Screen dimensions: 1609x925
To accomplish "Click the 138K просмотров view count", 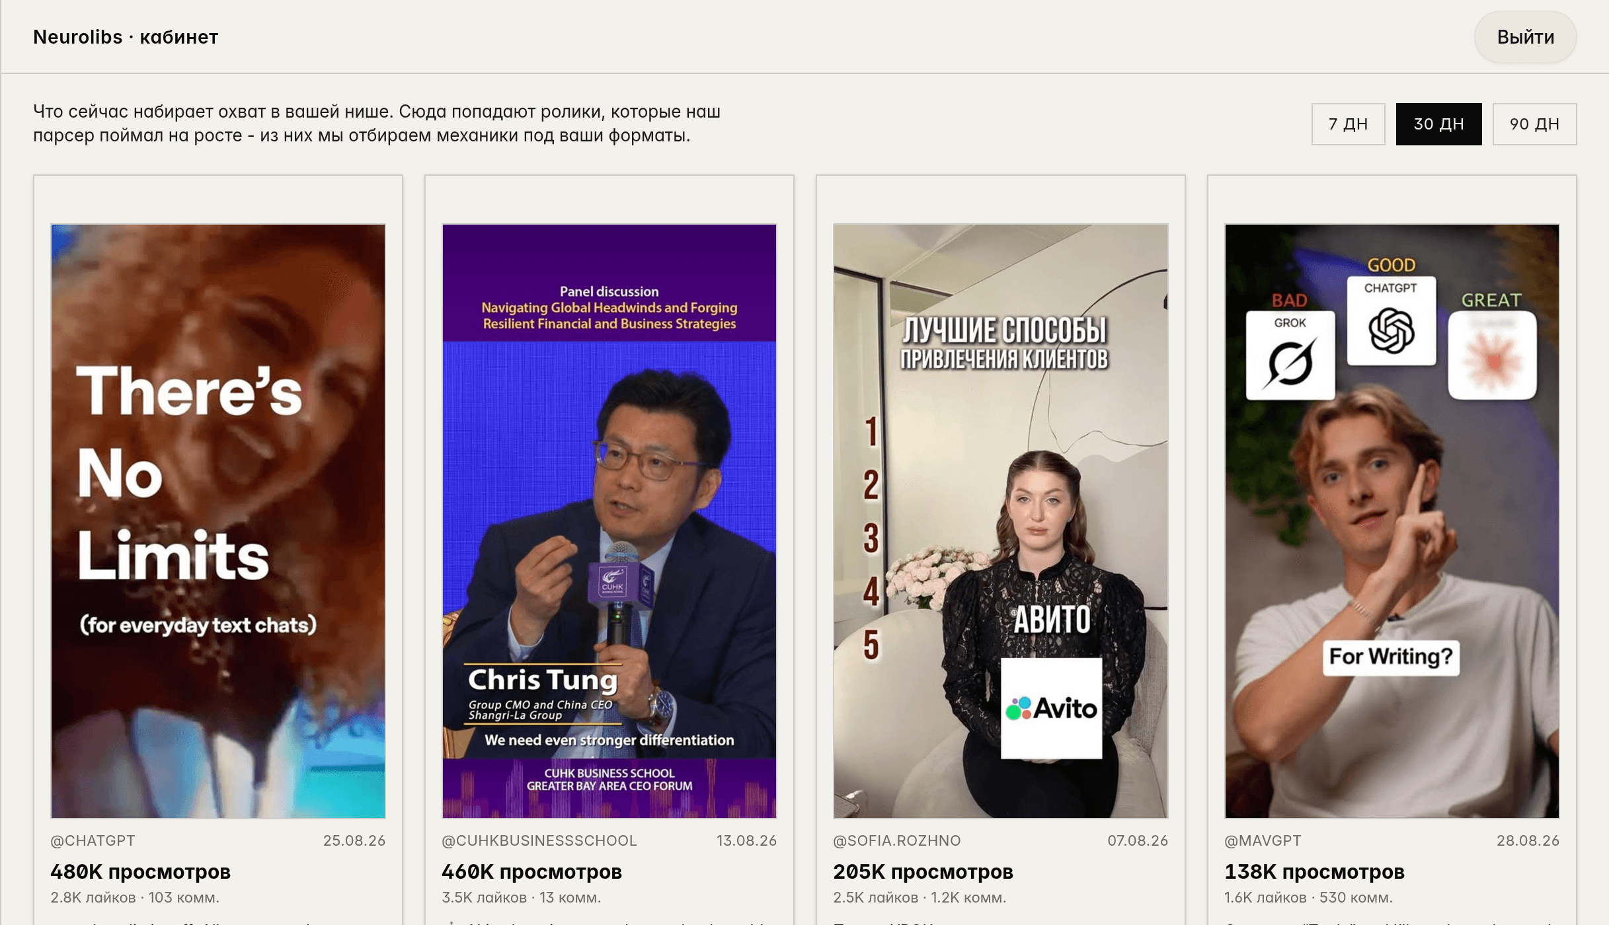I will click(1314, 871).
